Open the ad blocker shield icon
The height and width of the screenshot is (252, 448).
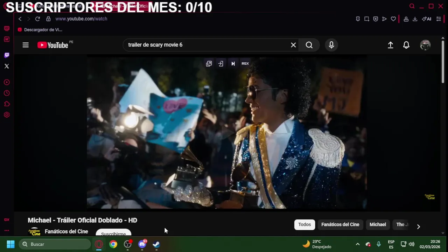(376, 19)
